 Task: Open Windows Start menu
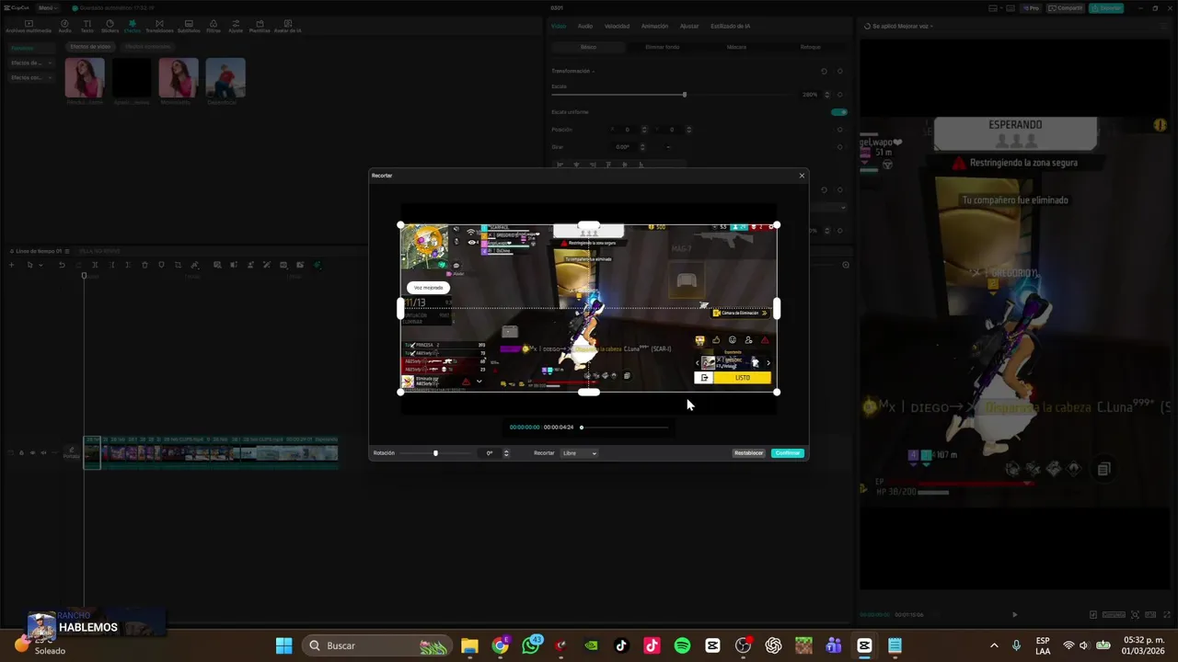tap(283, 645)
